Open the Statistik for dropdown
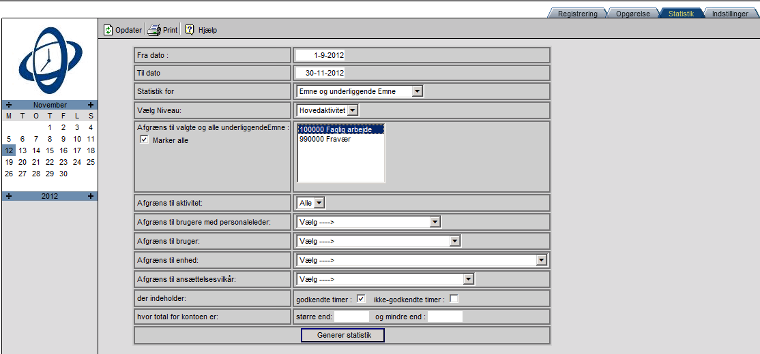Image resolution: width=760 pixels, height=354 pixels. click(417, 91)
